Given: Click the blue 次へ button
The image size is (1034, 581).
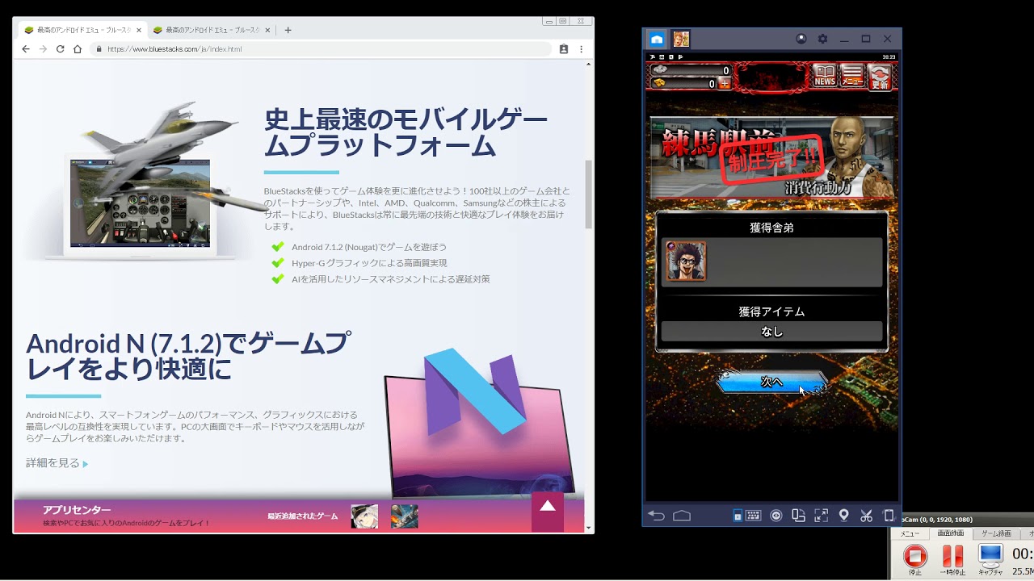Looking at the screenshot, I should (x=772, y=382).
